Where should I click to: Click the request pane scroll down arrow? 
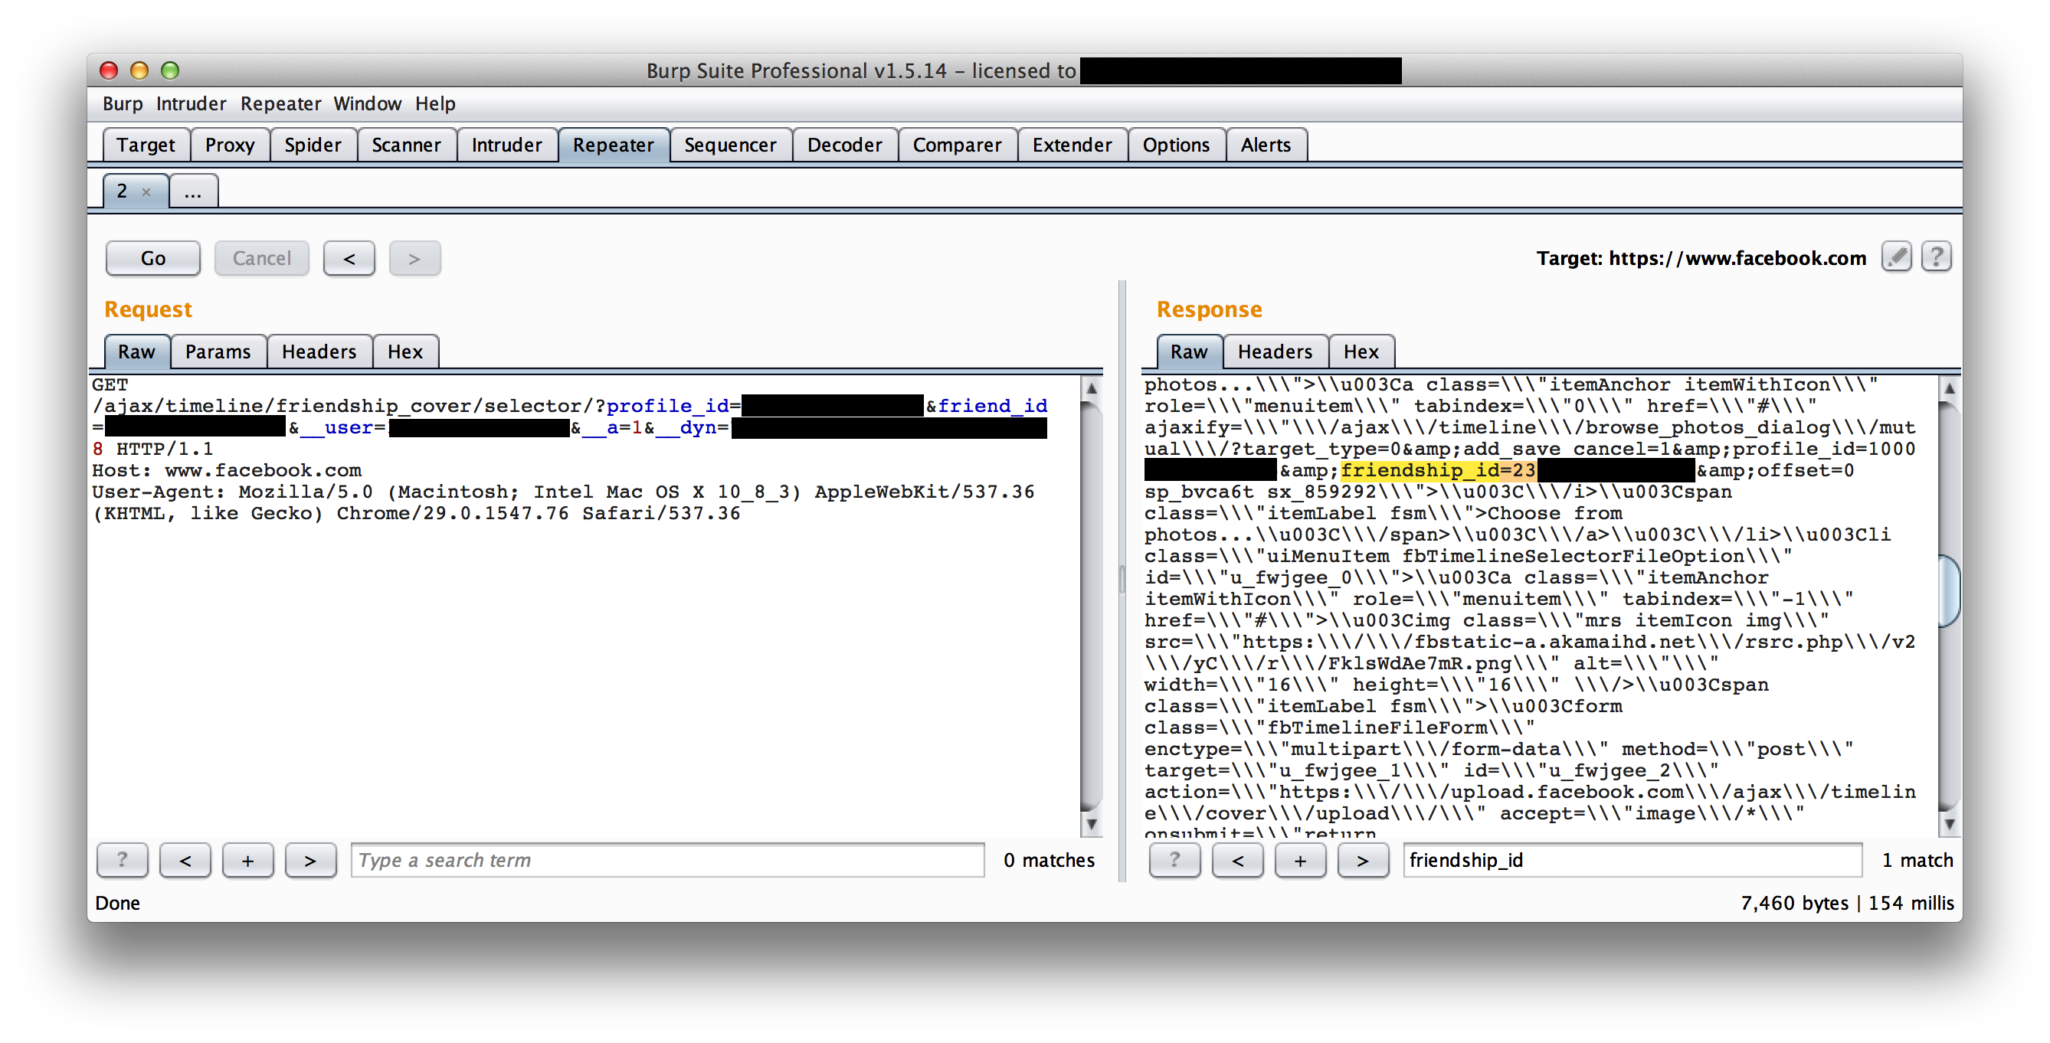(1091, 823)
